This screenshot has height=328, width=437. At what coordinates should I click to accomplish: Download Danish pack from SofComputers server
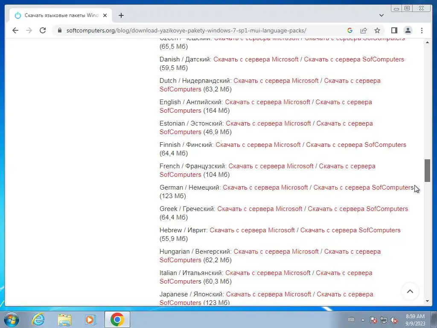point(354,59)
